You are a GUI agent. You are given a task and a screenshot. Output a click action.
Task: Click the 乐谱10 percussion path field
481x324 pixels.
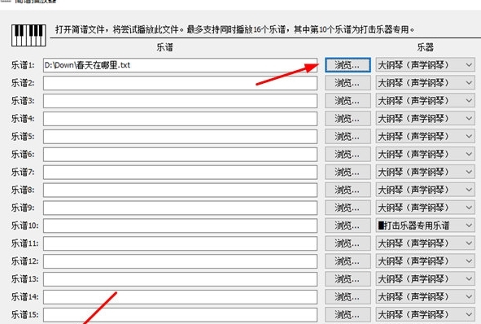click(x=180, y=225)
